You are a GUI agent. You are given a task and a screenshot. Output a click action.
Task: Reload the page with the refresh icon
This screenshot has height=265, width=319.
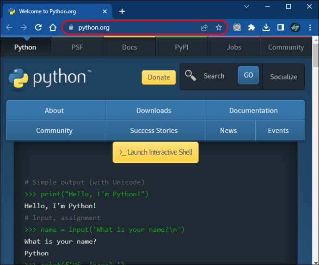coord(38,27)
